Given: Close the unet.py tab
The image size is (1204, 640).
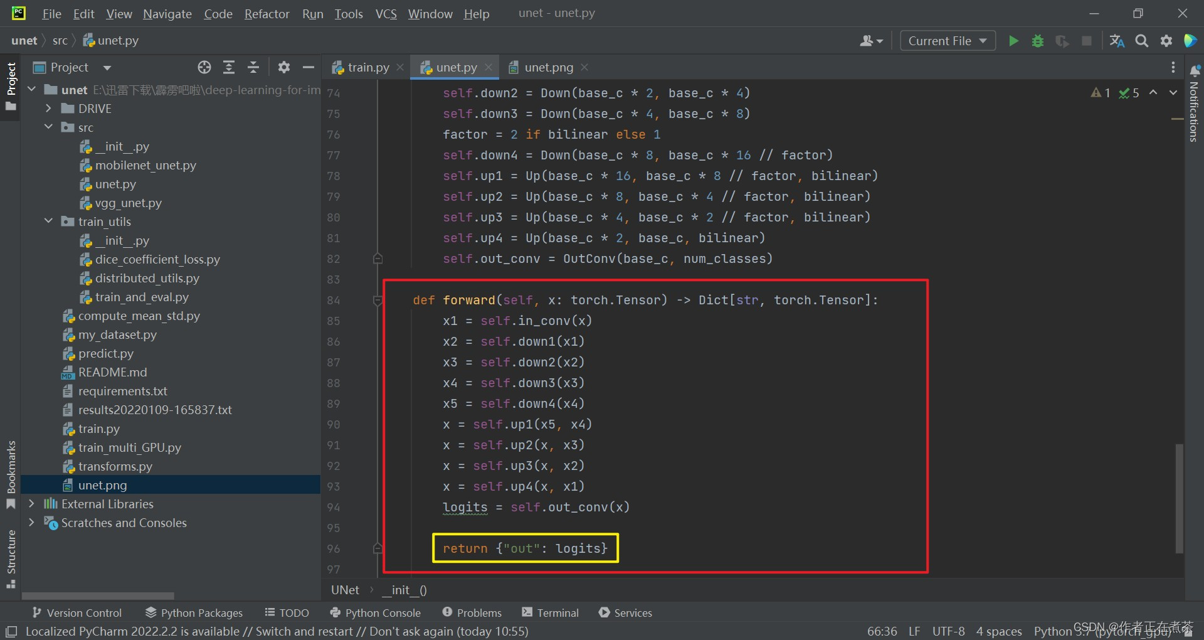Looking at the screenshot, I should 488,67.
